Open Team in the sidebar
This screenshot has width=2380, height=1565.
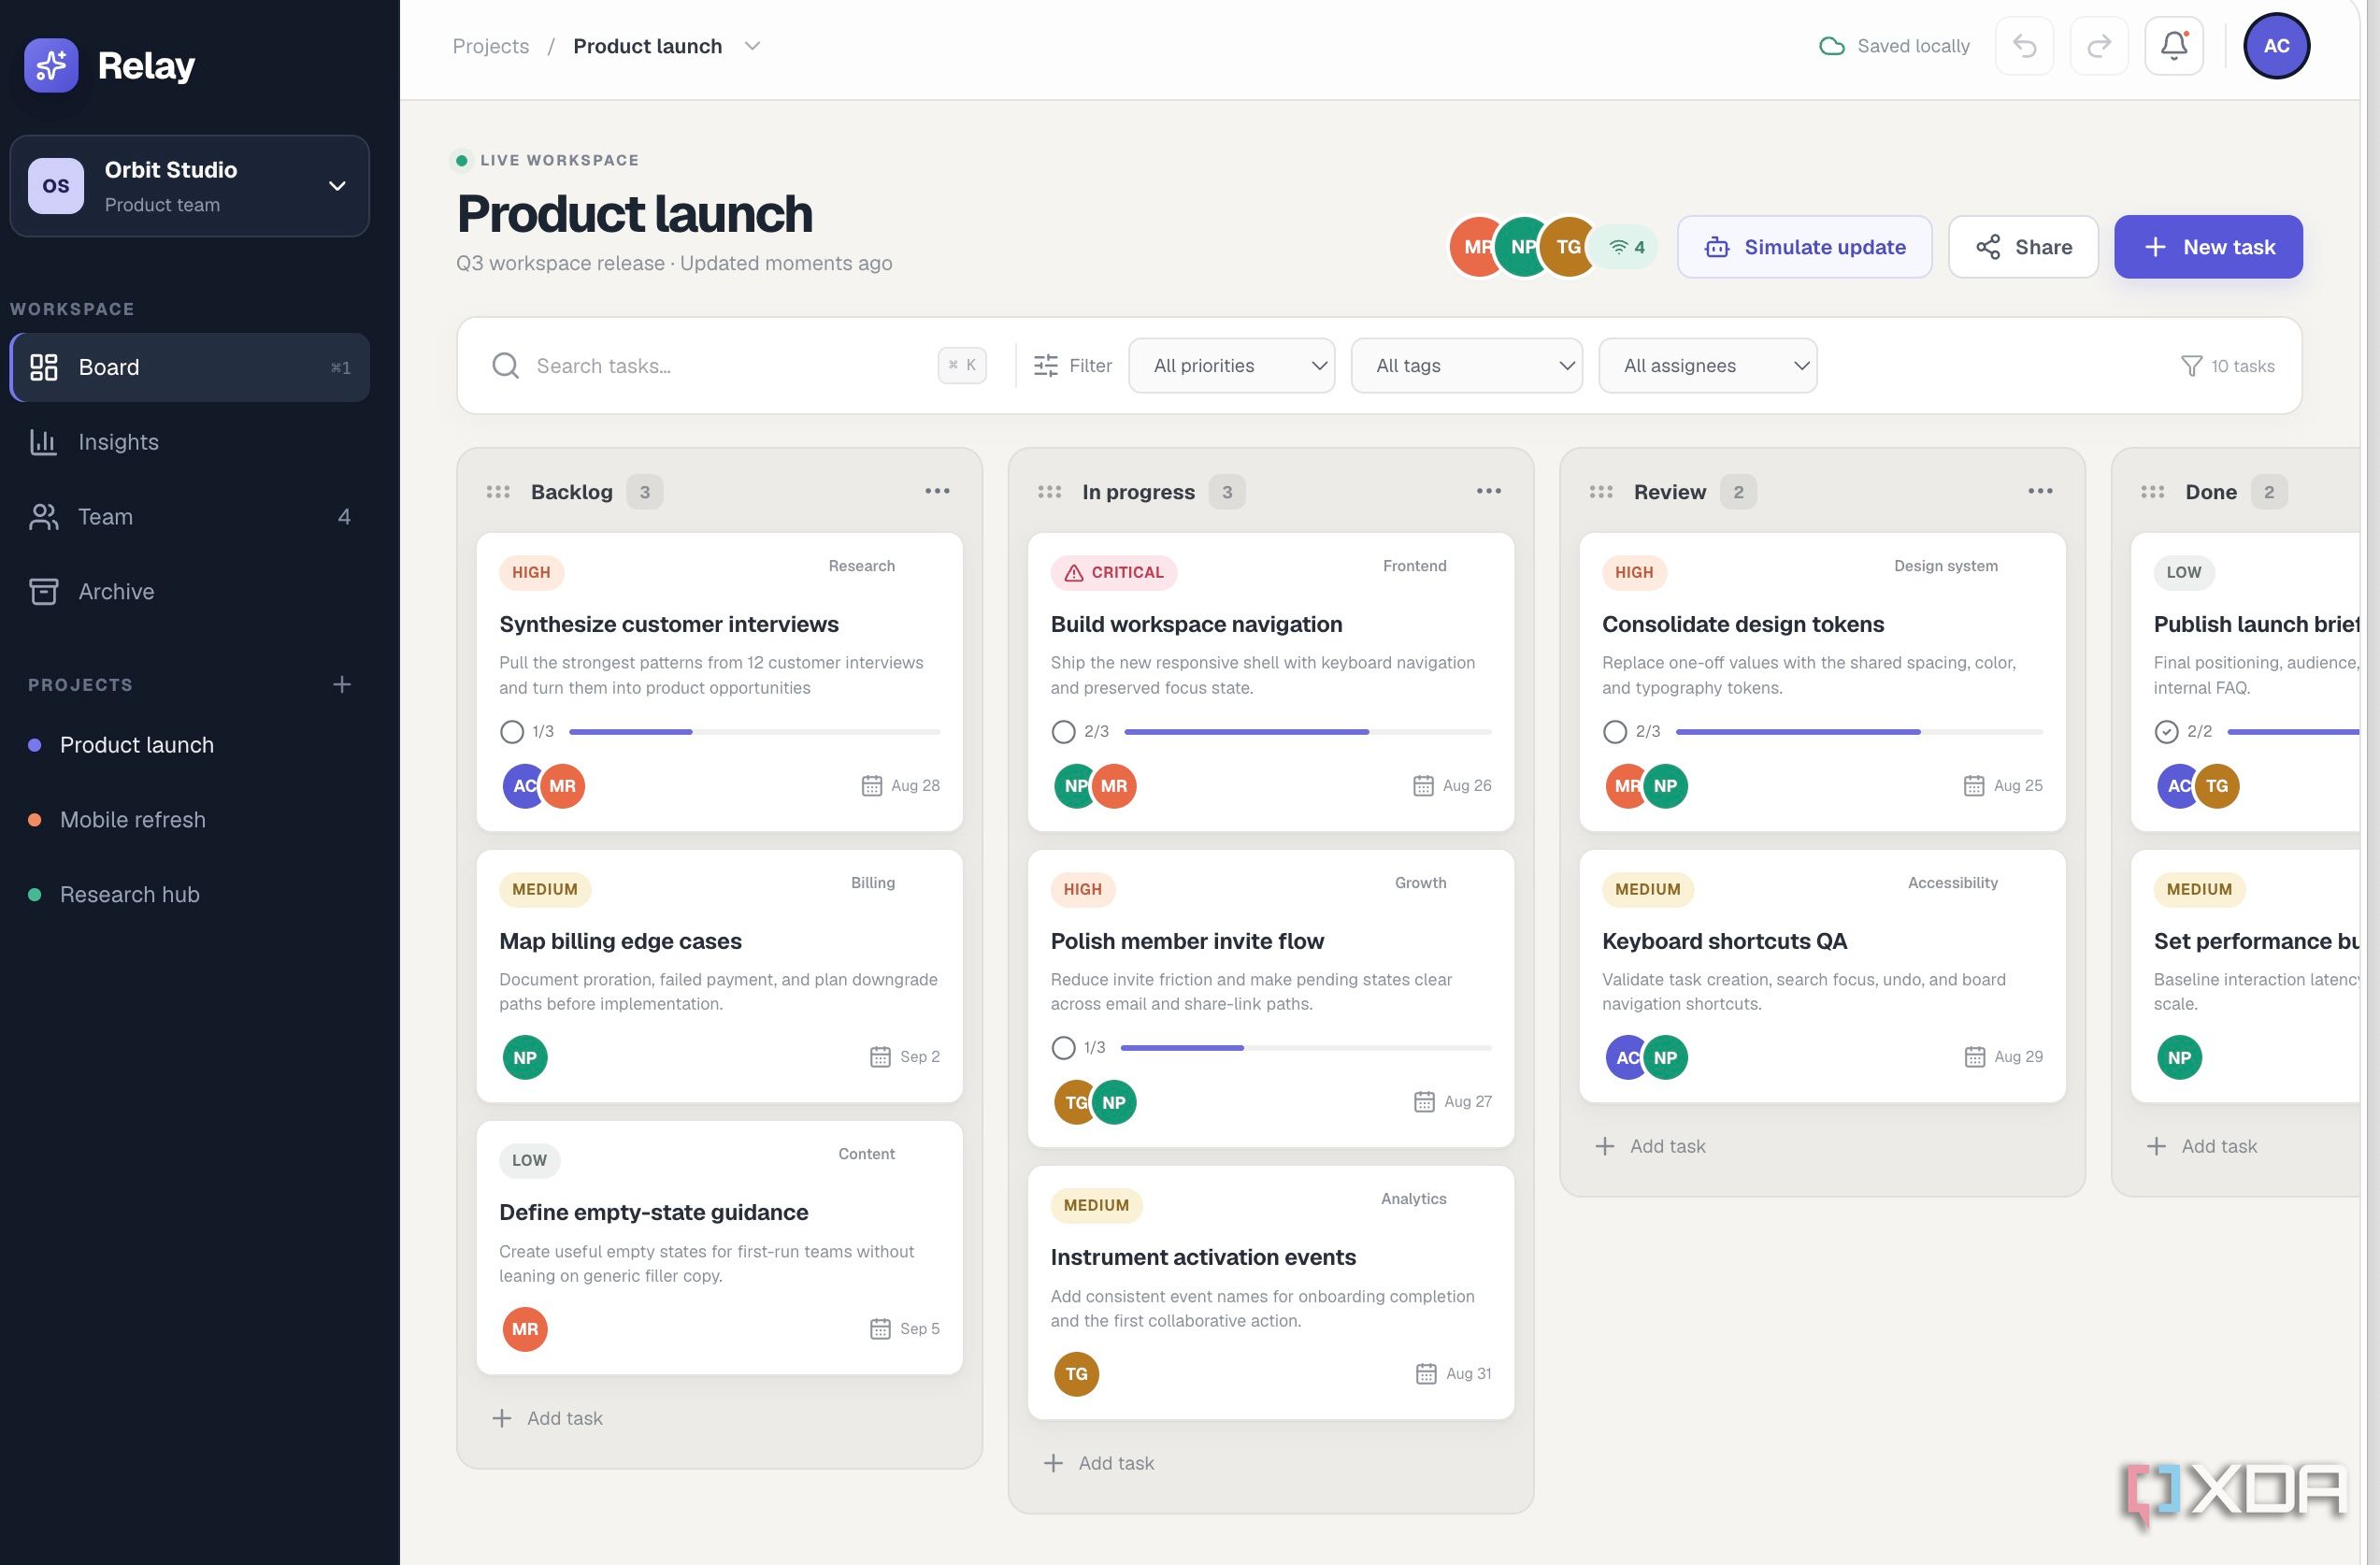190,517
